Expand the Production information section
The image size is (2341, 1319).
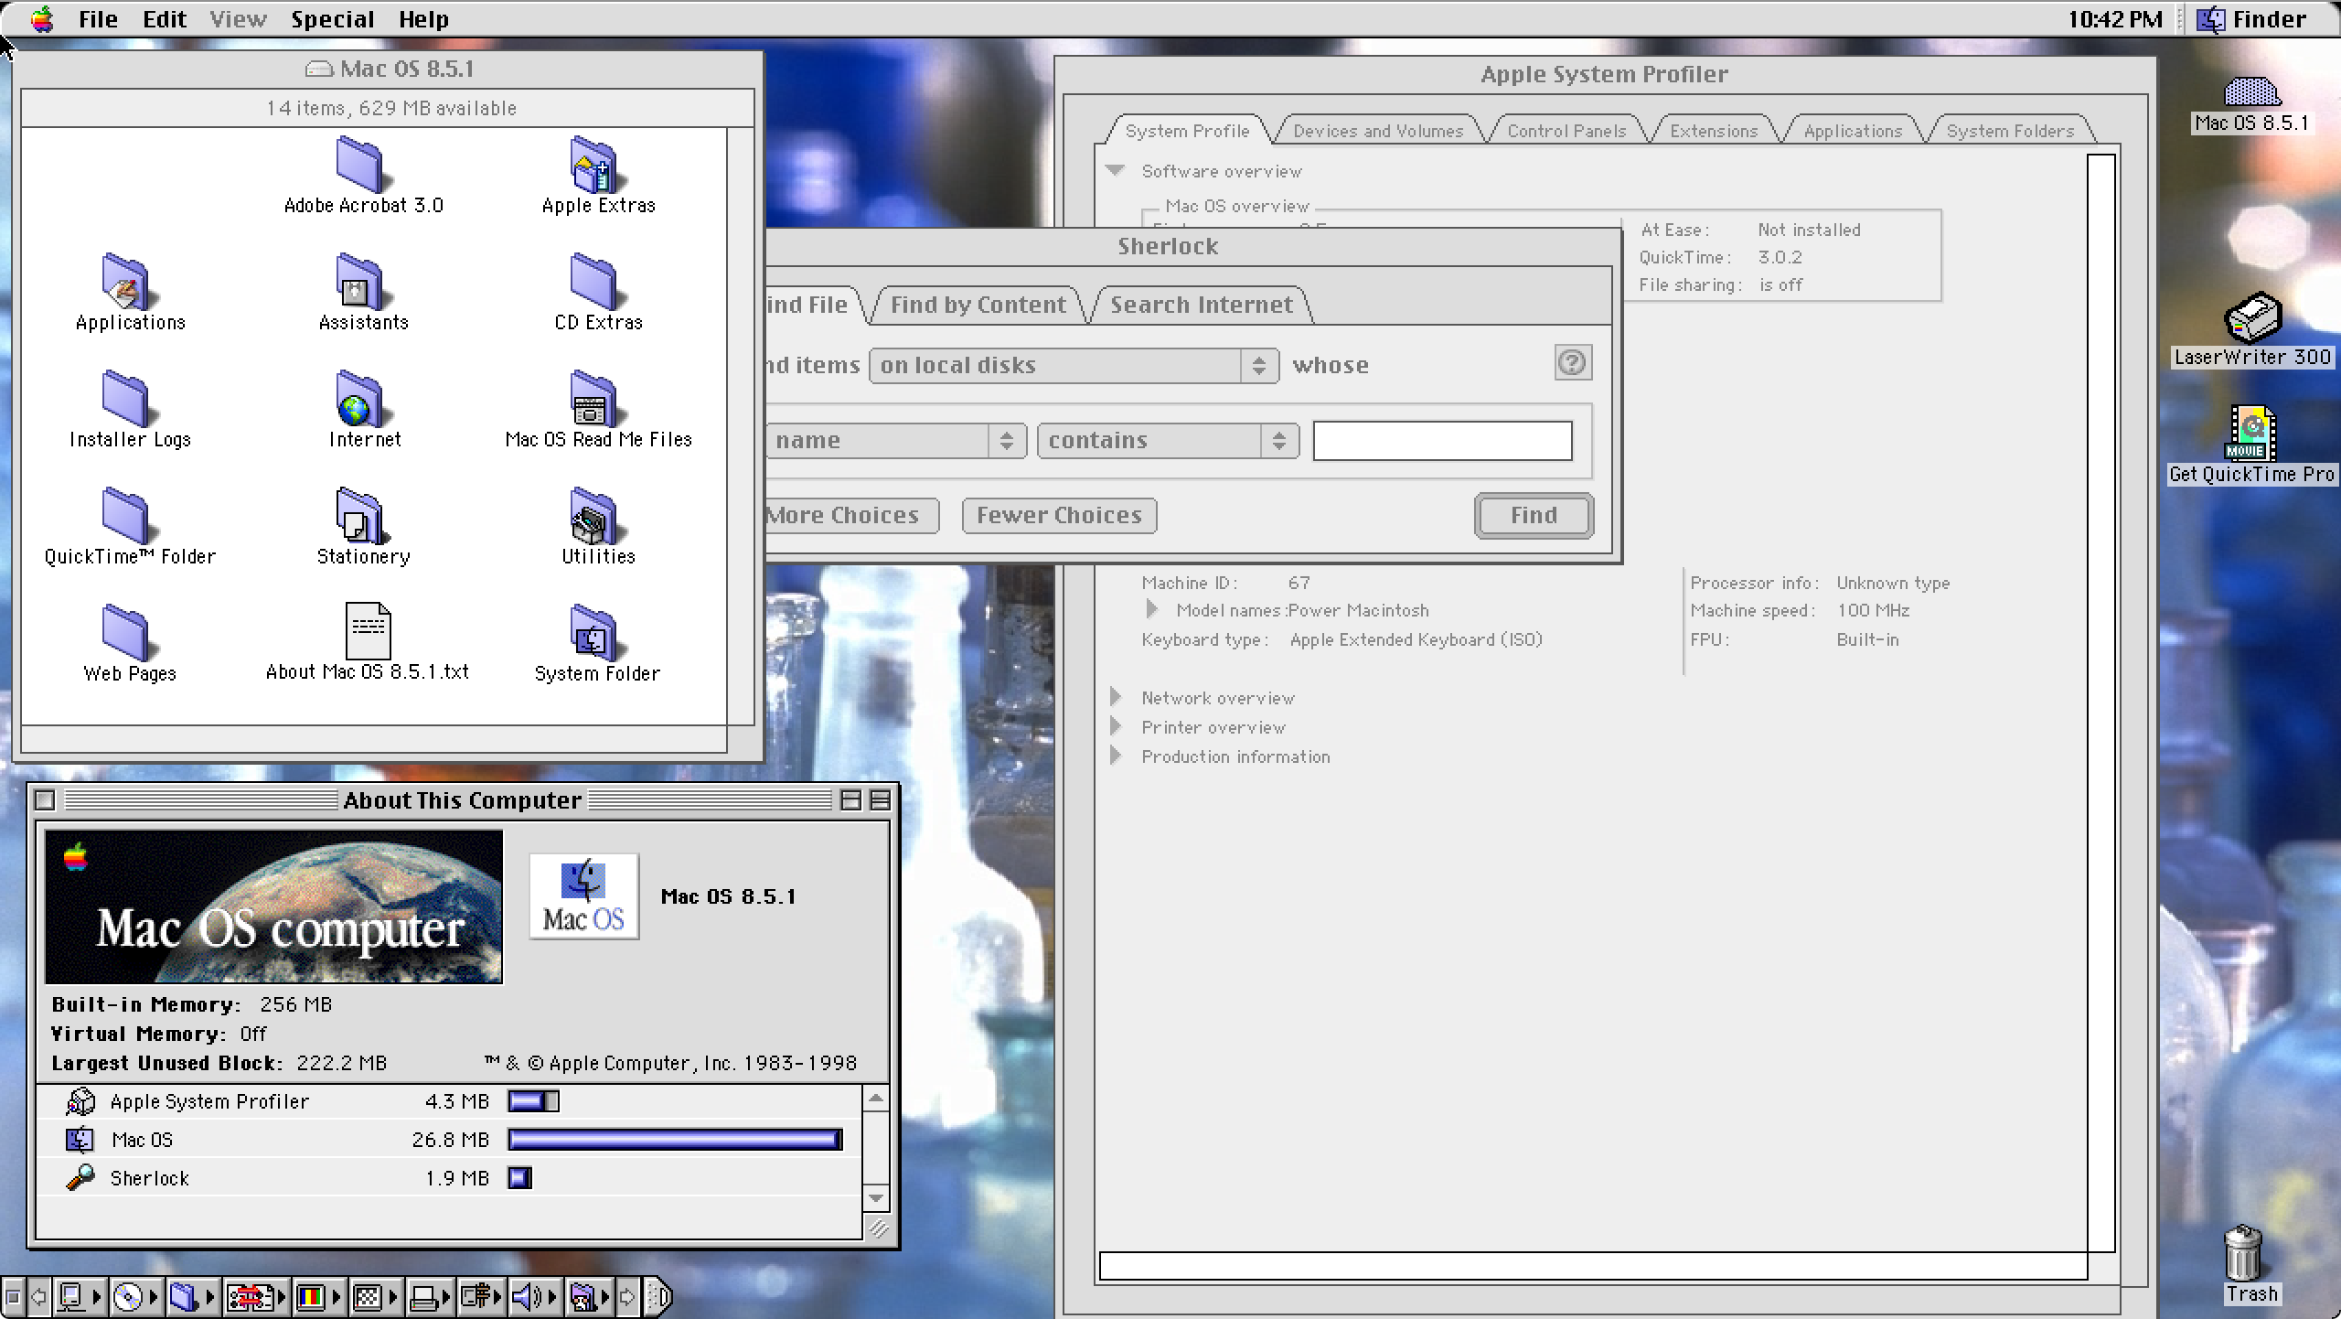[1120, 756]
